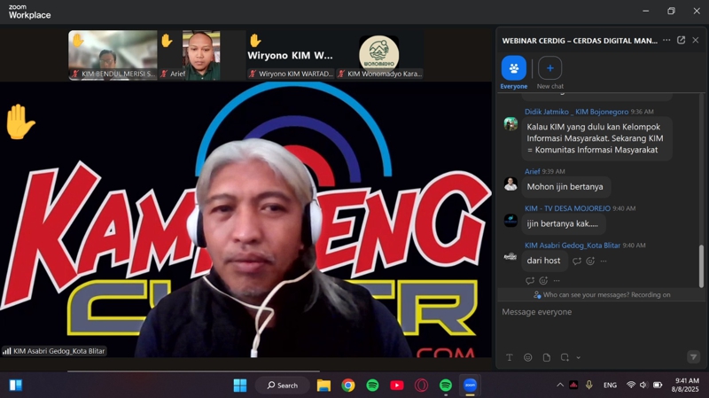Launch Google Chrome from the taskbar
709x398 pixels.
[x=348, y=386]
